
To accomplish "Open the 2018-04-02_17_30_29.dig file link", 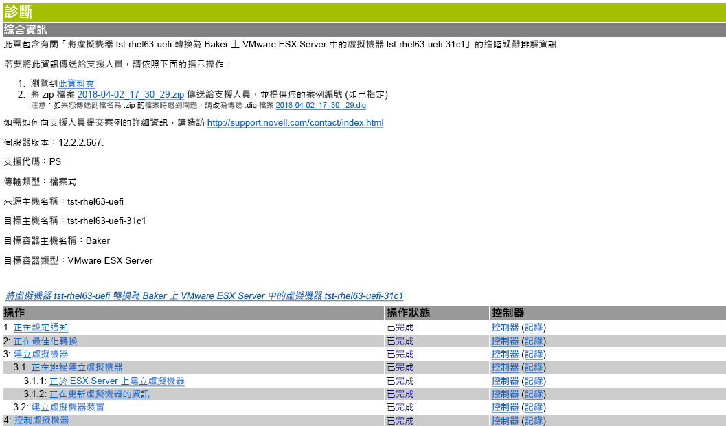I will [320, 105].
